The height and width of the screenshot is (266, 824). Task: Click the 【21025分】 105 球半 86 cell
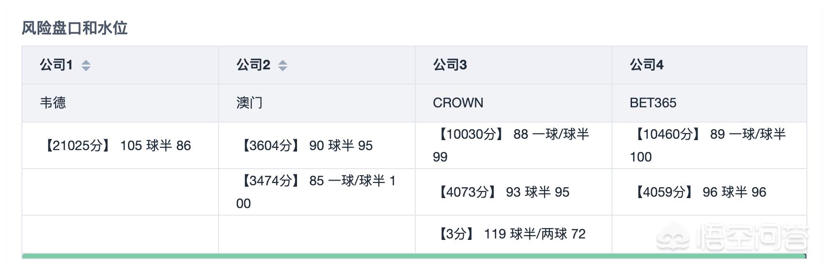coord(120,145)
